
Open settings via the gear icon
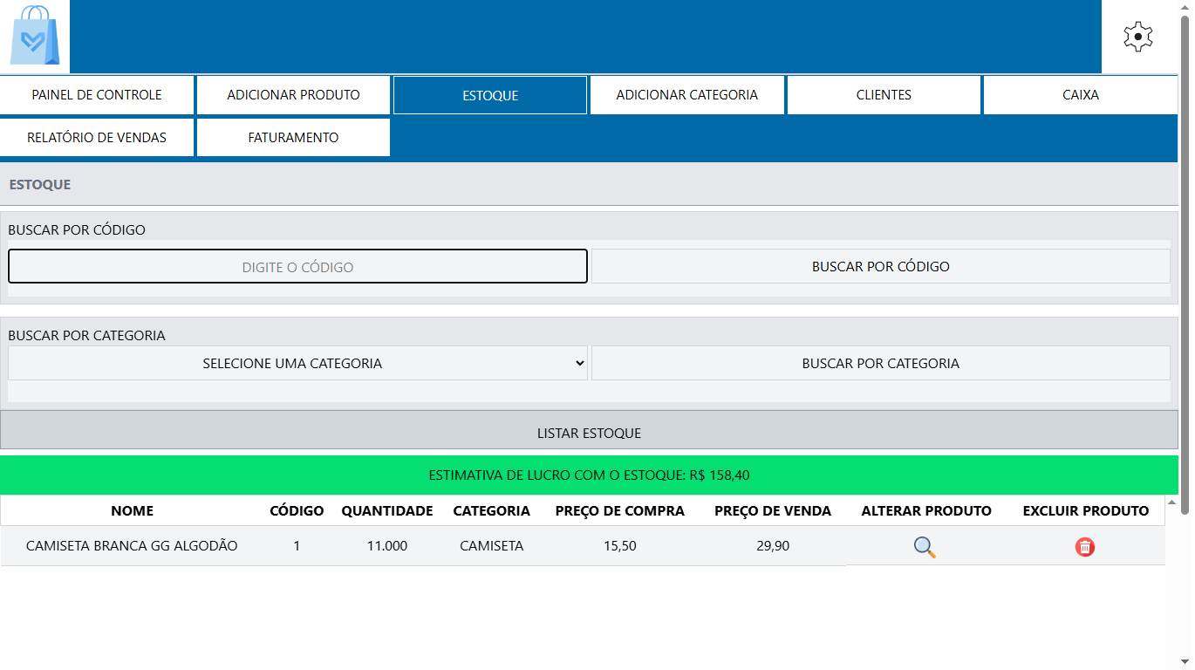point(1137,37)
